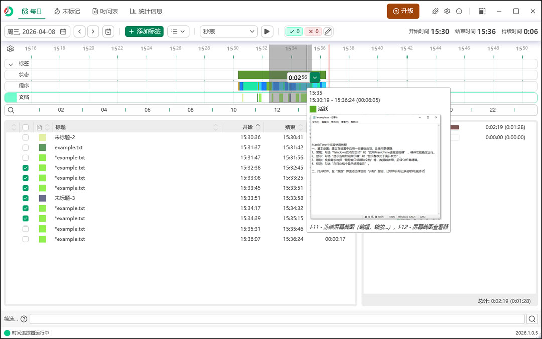542x339 pixels.
Task: Click the filter help question icon
Action: [x=24, y=319]
